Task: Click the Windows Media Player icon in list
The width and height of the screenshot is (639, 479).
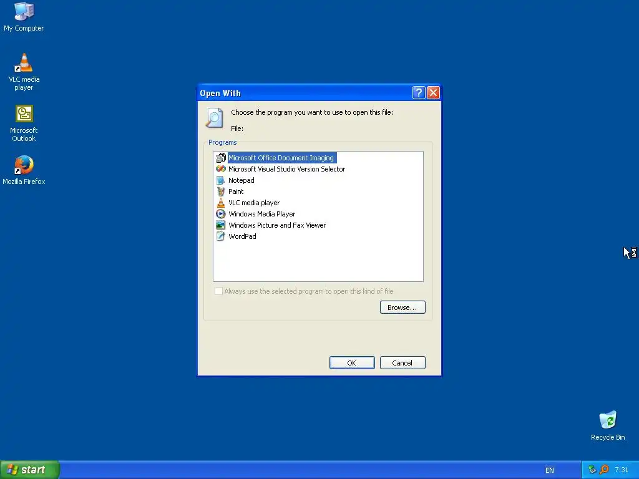Action: pos(220,214)
